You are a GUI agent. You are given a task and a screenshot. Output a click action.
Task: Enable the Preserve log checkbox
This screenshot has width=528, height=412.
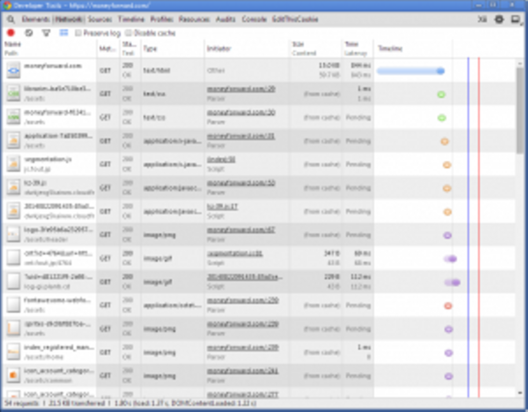click(78, 33)
